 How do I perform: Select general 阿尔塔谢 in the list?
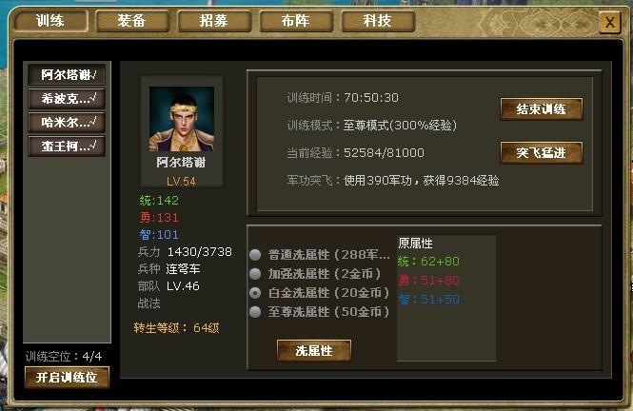click(67, 74)
